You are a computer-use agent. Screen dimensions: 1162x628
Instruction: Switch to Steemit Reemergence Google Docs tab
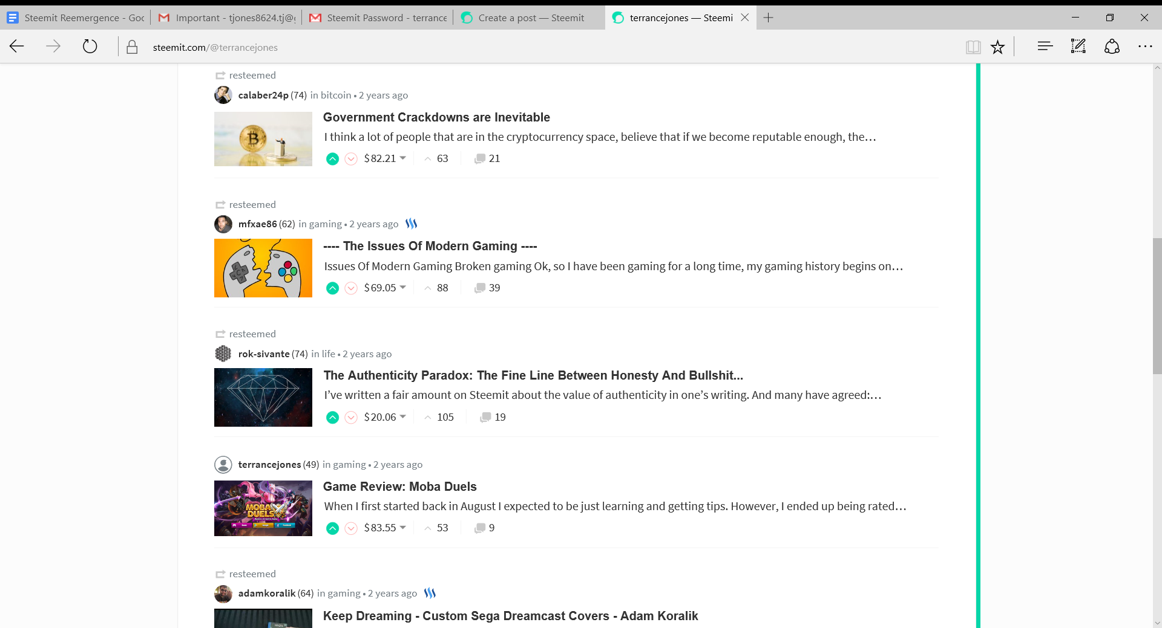pos(76,18)
